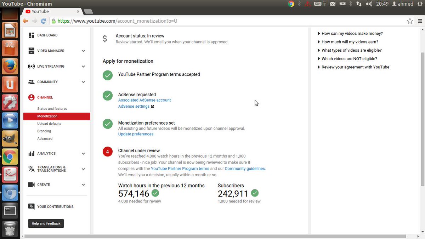This screenshot has height=239, width=425.
Task: Launch Firefox from the Ubuntu dock
Action: click(10, 66)
